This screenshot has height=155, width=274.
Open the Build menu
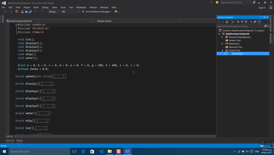[x=36, y=7]
